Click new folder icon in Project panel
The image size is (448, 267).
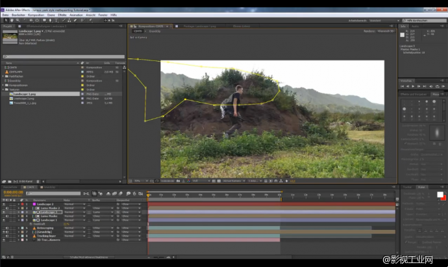click(x=10, y=181)
